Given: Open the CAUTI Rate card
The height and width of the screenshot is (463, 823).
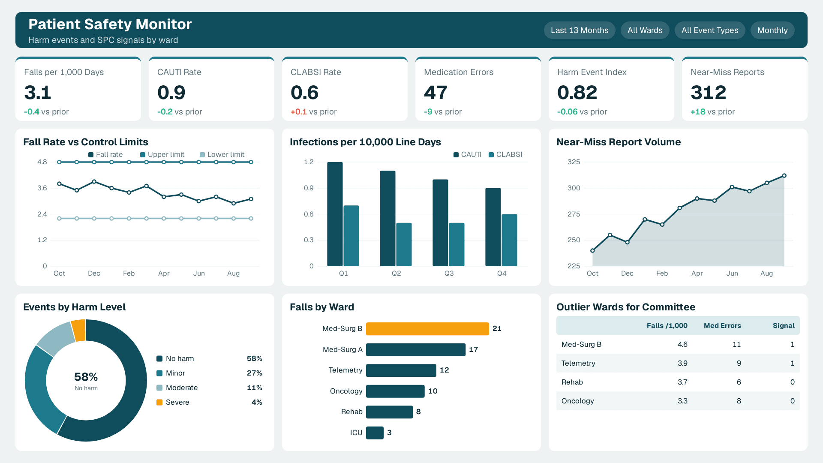Looking at the screenshot, I should point(211,89).
